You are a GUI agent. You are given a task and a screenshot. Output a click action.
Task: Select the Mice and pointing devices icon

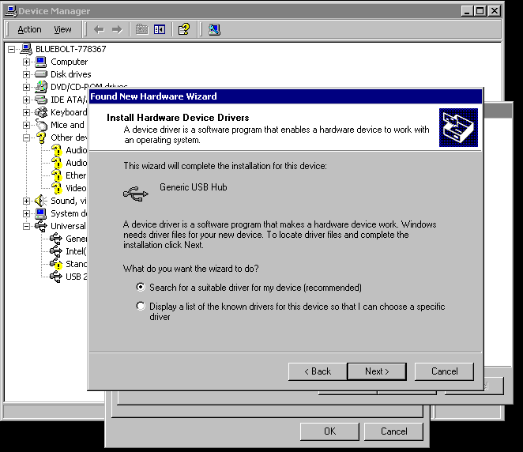coord(41,125)
